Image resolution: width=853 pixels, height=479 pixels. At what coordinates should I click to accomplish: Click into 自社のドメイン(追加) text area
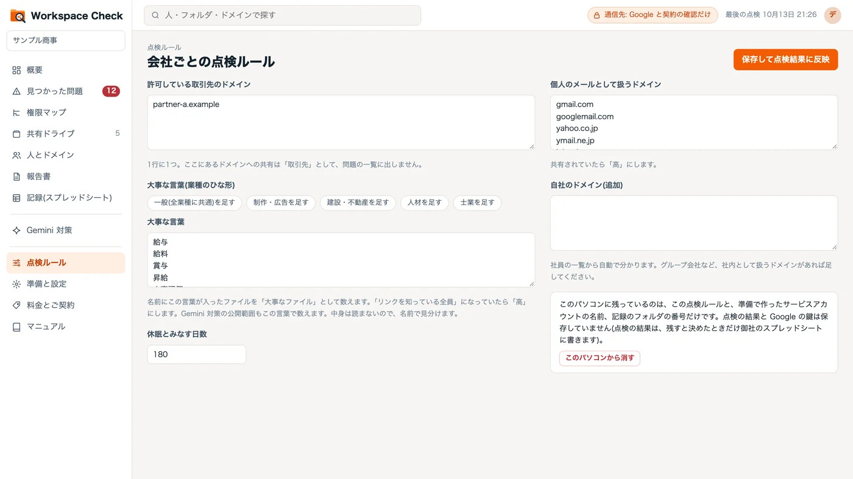(x=694, y=223)
